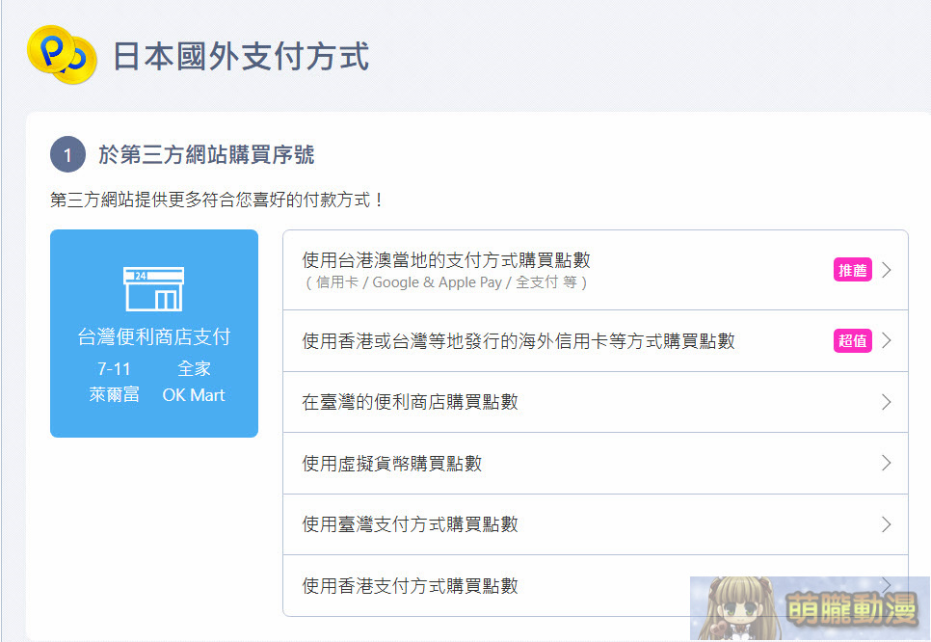Choose 使用臺灣支付方式購買點數
This screenshot has height=642, width=931.
(x=410, y=524)
